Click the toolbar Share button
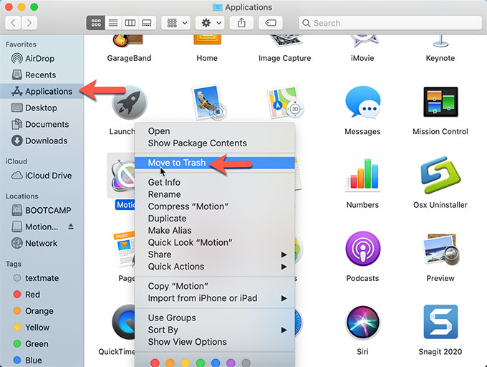This screenshot has width=487, height=367. coord(241,23)
